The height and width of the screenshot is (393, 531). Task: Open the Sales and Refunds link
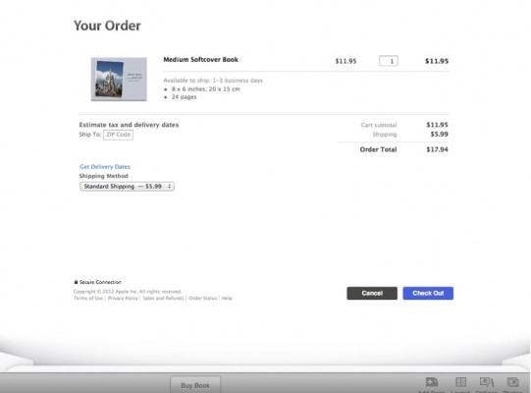pos(163,298)
